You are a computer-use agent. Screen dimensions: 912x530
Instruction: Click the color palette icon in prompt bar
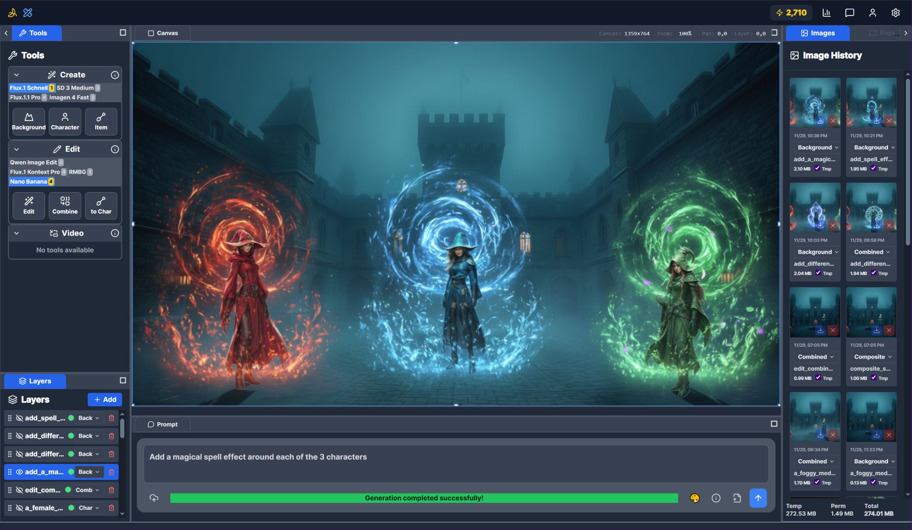[695, 498]
